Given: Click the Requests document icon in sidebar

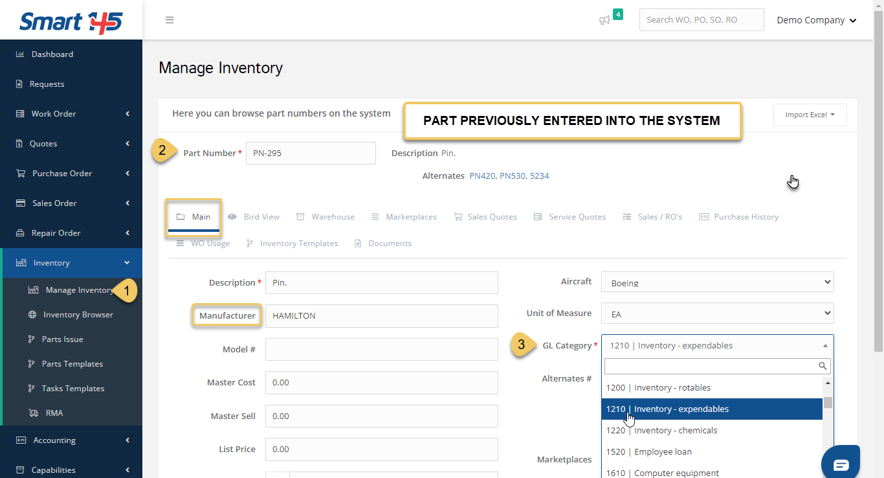Looking at the screenshot, I should click(19, 84).
